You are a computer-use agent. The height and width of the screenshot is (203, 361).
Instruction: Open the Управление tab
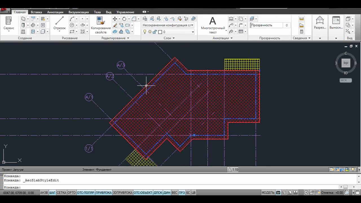pyautogui.click(x=125, y=12)
